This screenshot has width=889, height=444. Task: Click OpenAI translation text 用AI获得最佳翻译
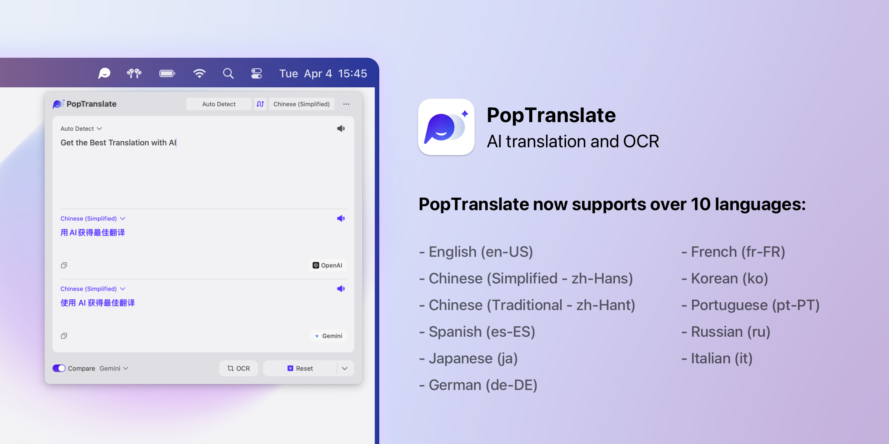93,232
